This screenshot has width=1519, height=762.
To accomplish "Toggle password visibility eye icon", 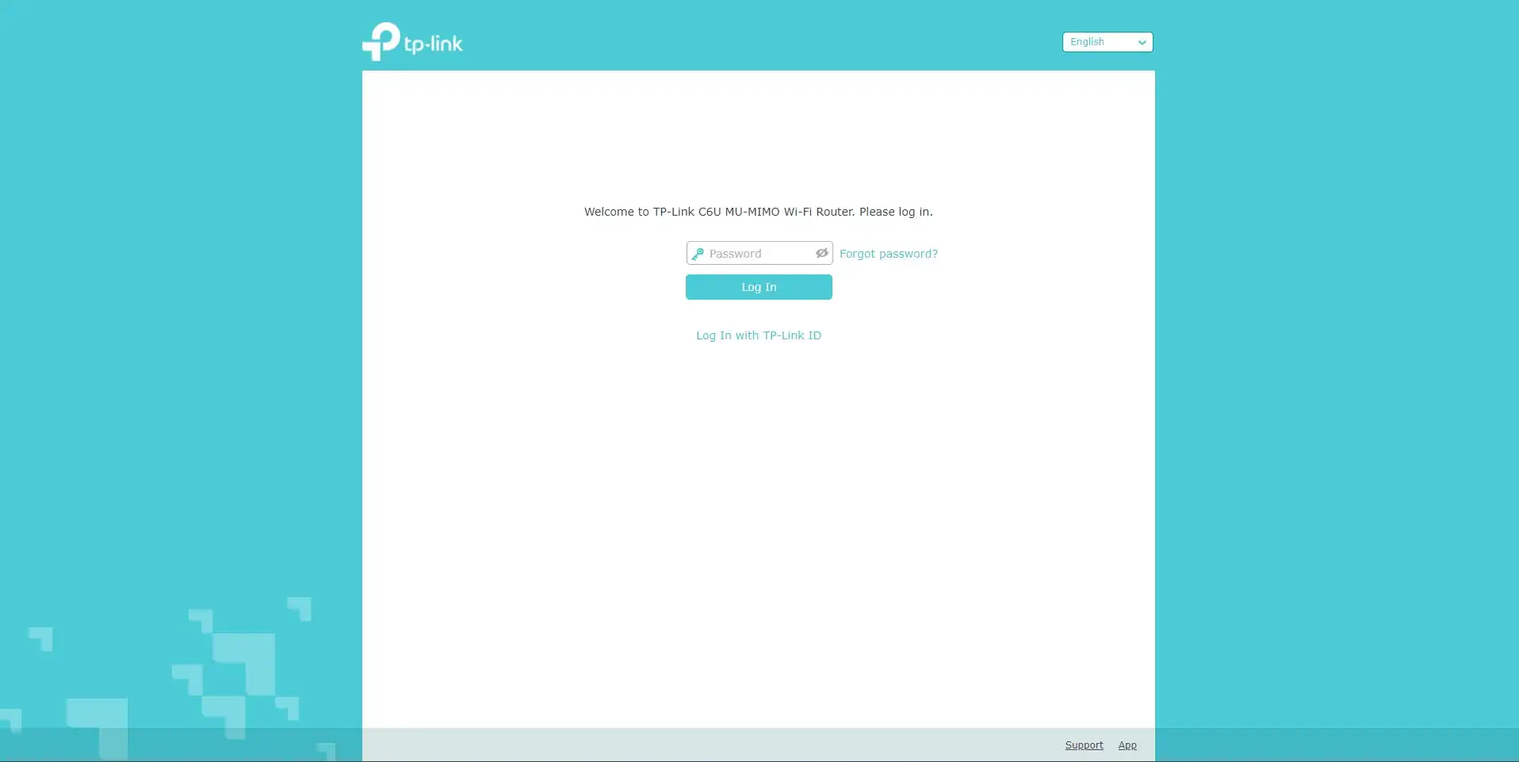I will 821,253.
